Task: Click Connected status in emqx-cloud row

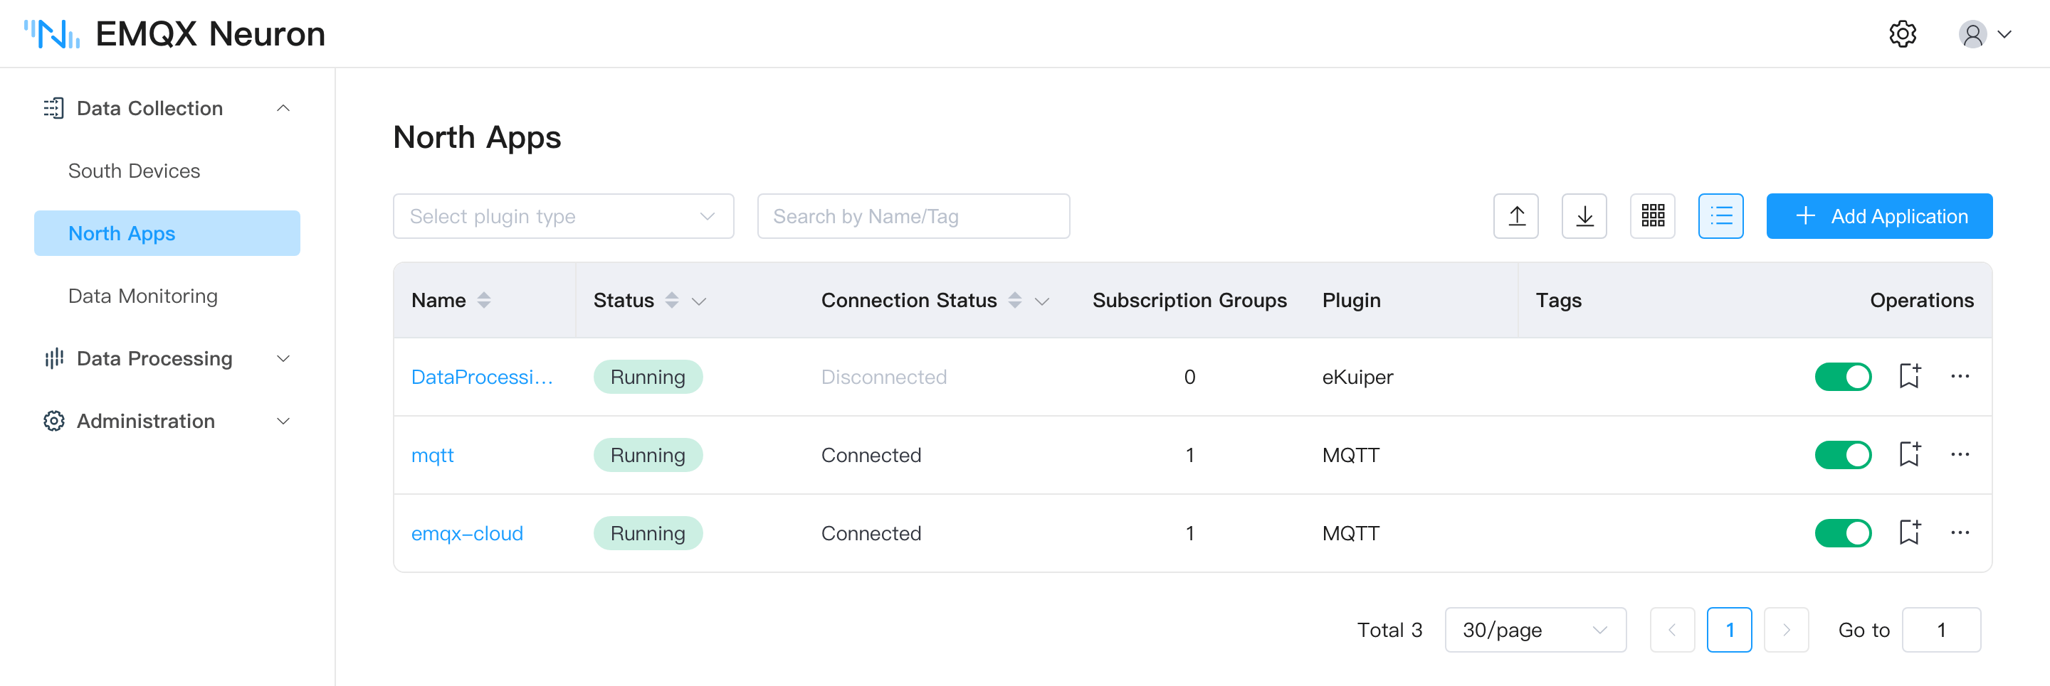Action: point(871,533)
